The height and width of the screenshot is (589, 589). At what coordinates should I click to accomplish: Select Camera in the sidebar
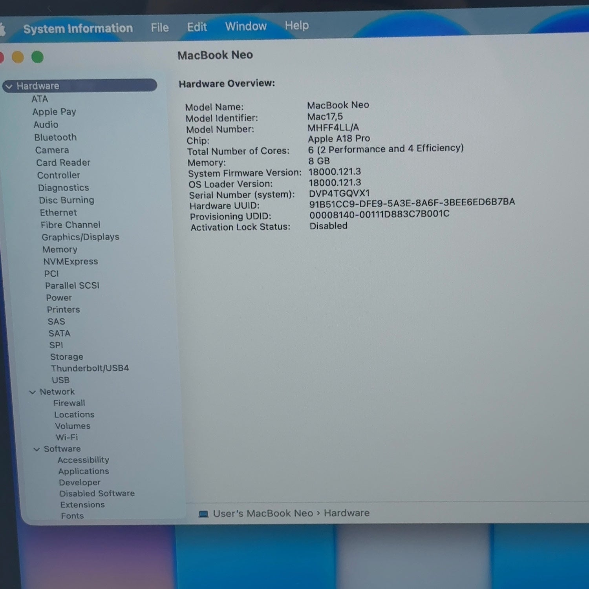click(52, 150)
